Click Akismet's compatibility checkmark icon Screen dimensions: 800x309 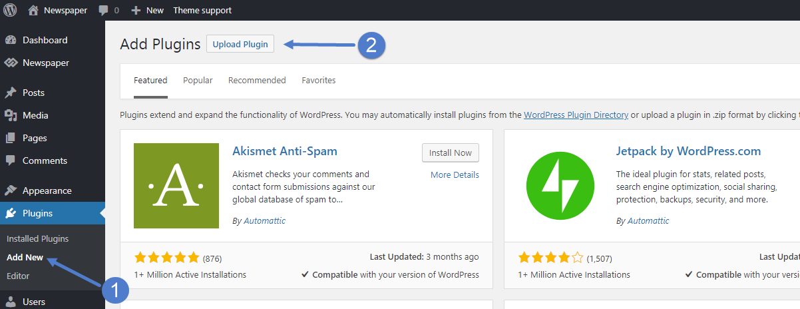point(305,274)
